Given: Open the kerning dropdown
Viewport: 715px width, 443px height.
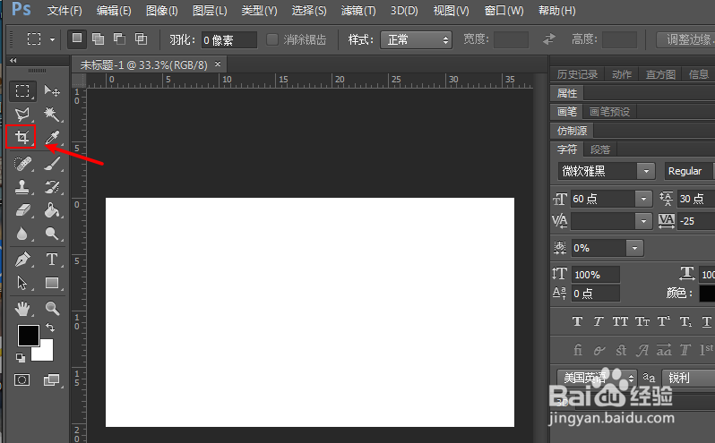Looking at the screenshot, I should 643,221.
